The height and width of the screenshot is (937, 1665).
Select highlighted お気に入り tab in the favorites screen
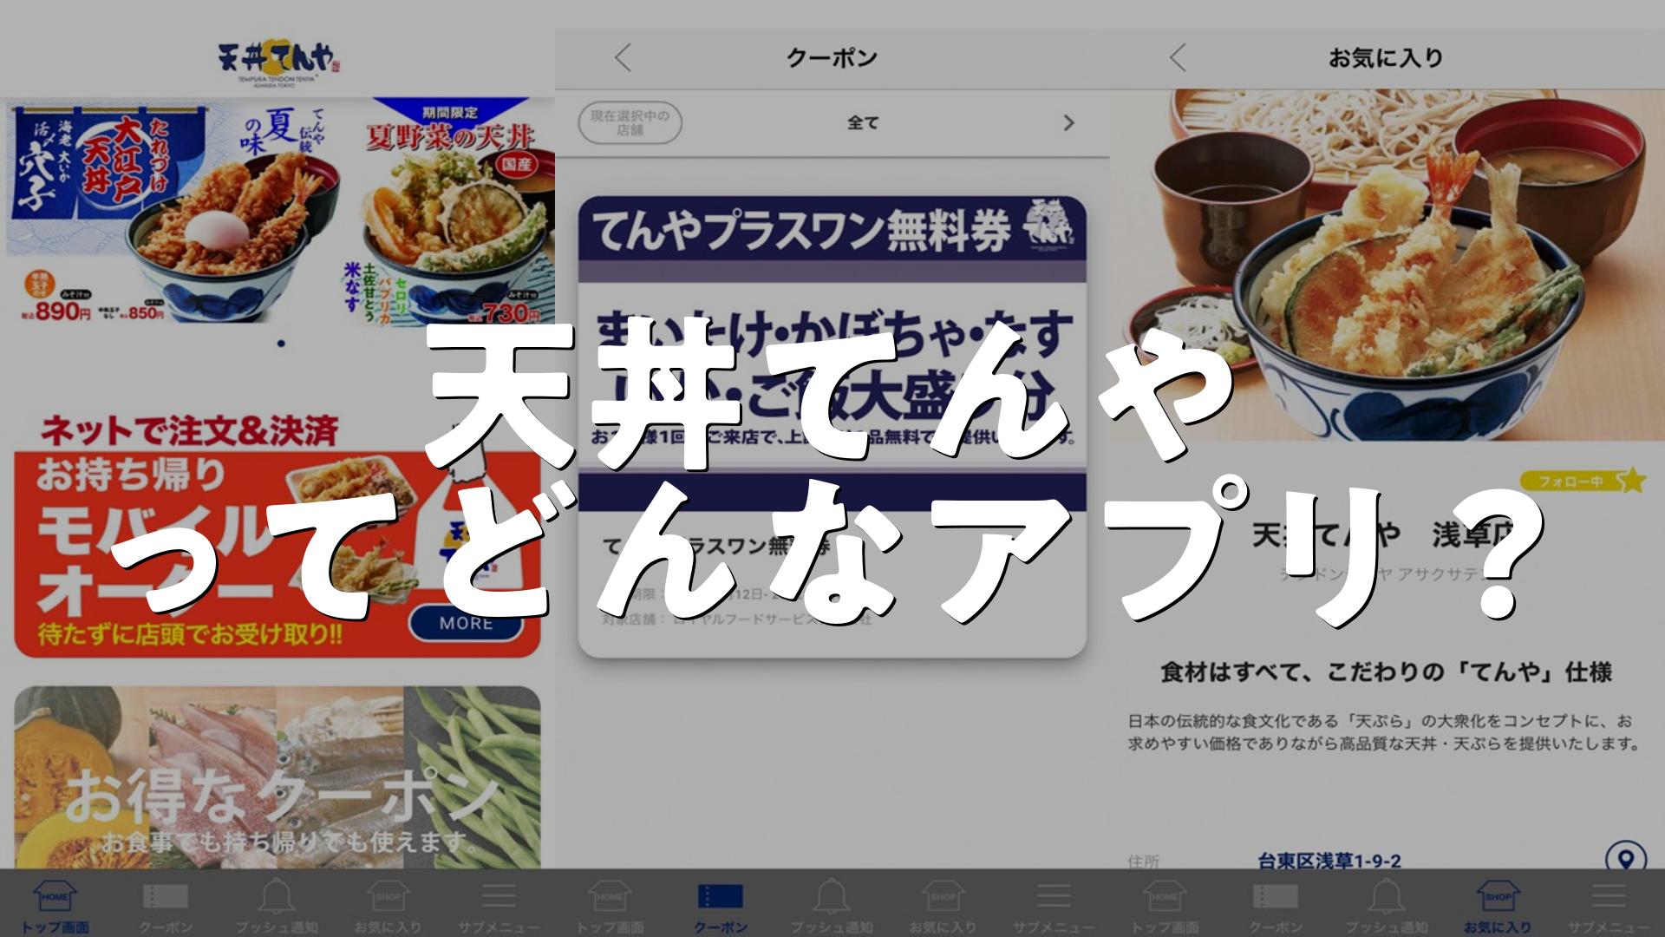coord(1498,905)
